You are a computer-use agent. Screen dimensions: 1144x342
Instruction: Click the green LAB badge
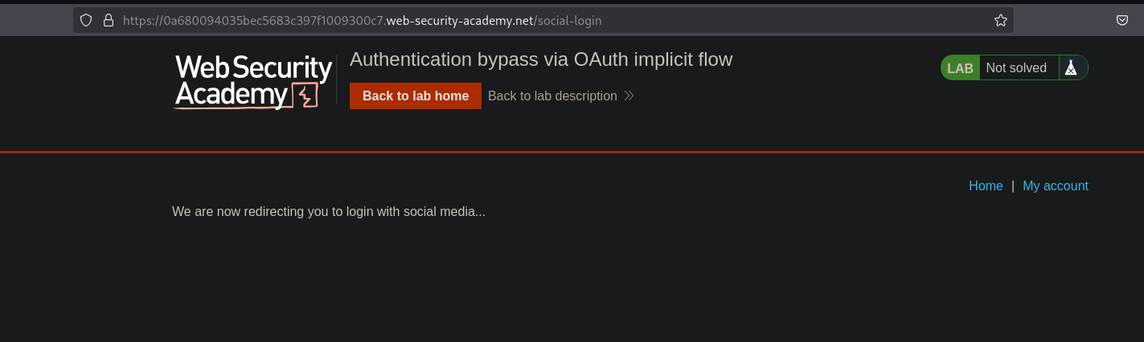(x=960, y=68)
